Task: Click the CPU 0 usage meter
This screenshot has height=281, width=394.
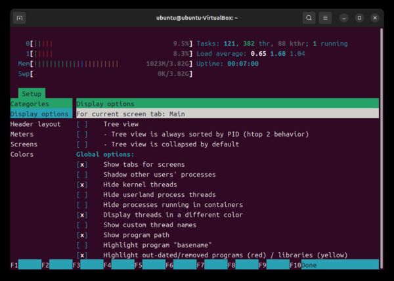Action: click(x=109, y=44)
